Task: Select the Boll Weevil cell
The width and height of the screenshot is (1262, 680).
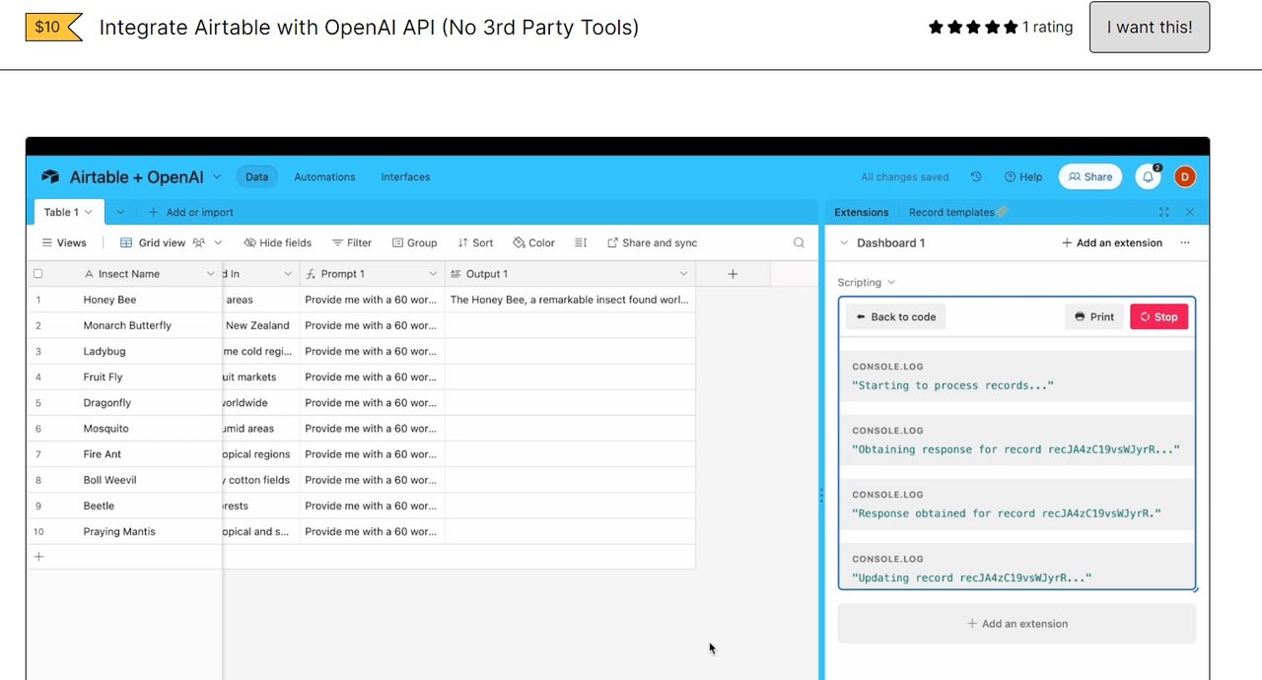Action: [x=124, y=480]
